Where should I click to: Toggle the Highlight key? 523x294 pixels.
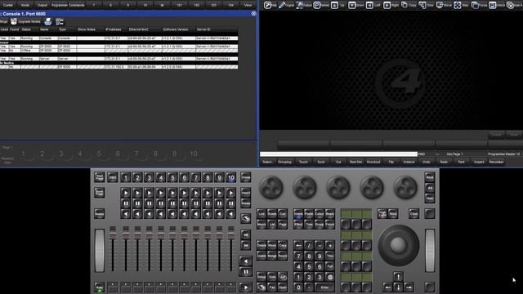point(382,214)
